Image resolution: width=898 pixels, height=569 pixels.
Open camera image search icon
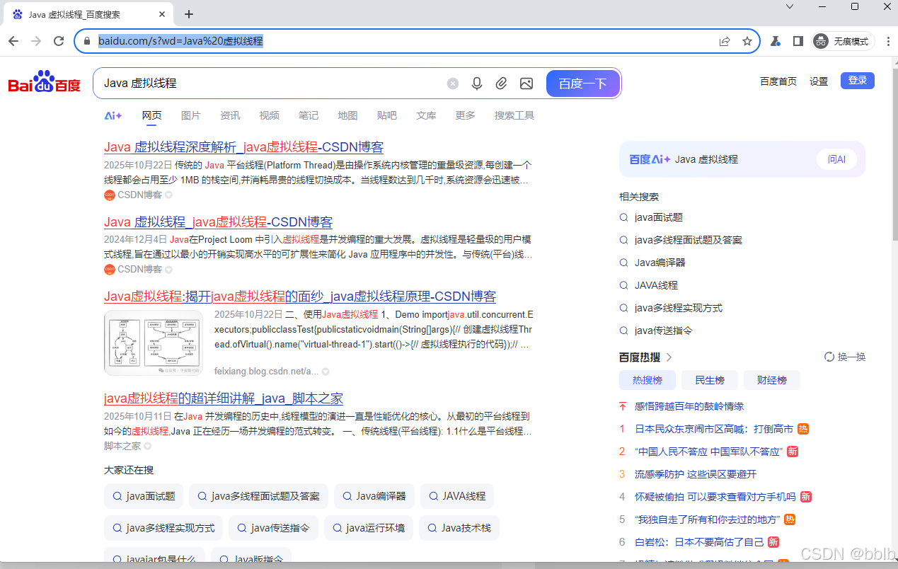click(x=526, y=84)
